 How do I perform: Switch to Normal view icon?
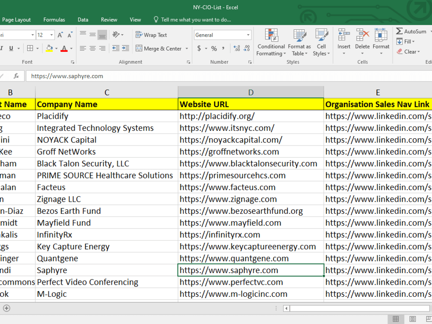click(x=396, y=319)
